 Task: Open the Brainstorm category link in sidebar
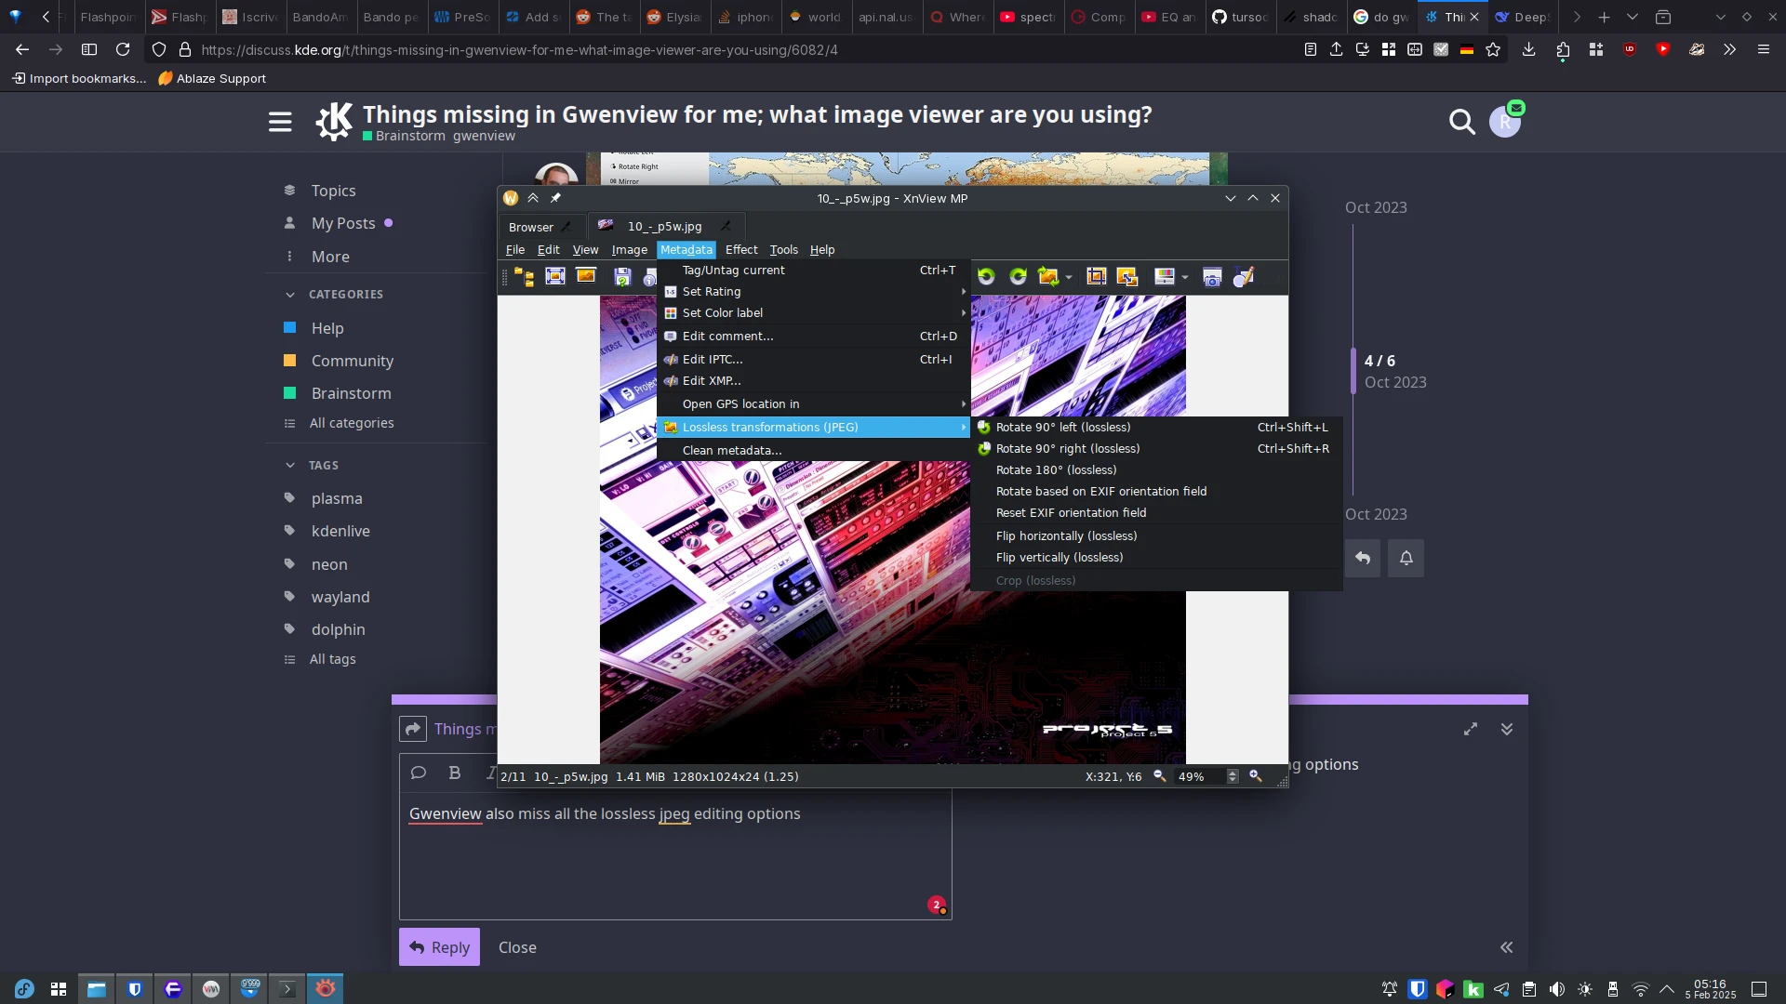click(351, 393)
